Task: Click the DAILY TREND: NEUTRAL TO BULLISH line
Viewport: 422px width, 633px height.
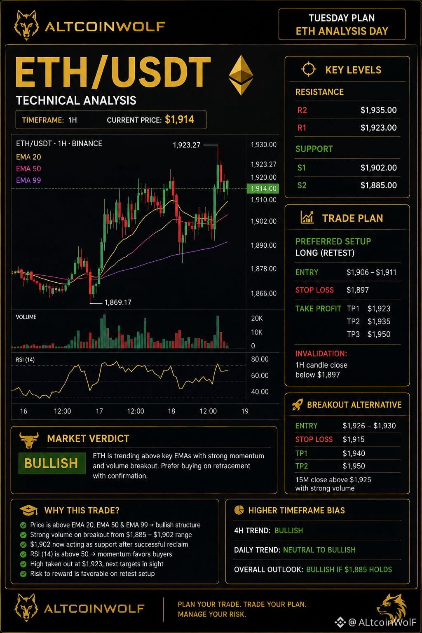Action: coord(295,550)
